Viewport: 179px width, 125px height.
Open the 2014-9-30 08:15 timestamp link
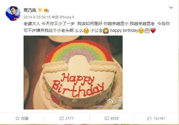37,17
